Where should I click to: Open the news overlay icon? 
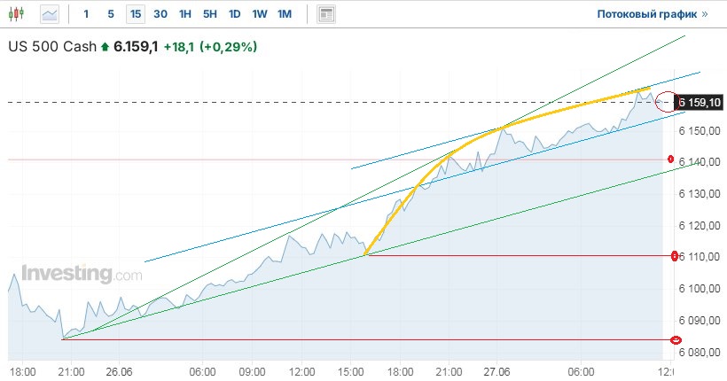coord(326,14)
